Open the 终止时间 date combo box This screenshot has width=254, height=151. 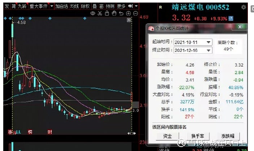[x=193, y=50]
